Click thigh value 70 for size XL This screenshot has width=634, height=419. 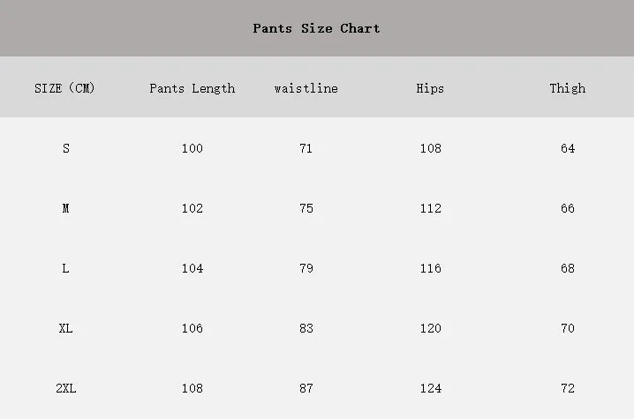click(x=568, y=328)
